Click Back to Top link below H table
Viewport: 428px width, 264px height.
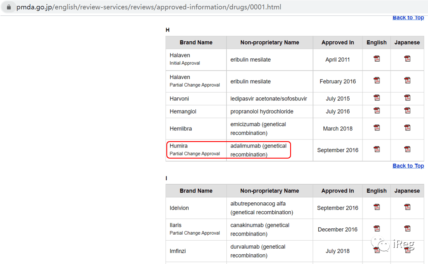pyautogui.click(x=408, y=166)
